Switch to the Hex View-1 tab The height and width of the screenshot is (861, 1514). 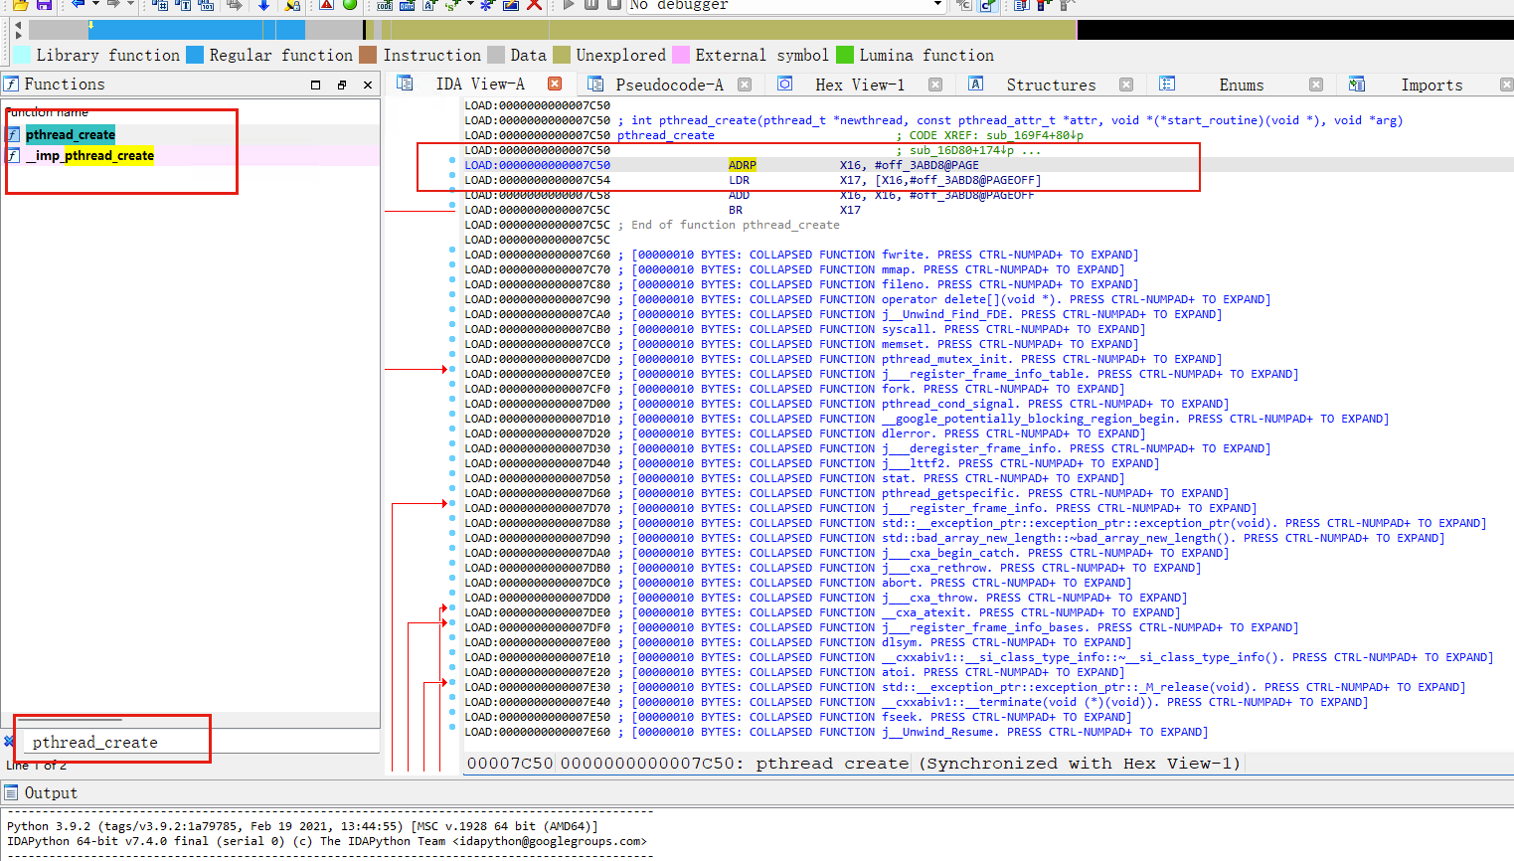(x=860, y=85)
